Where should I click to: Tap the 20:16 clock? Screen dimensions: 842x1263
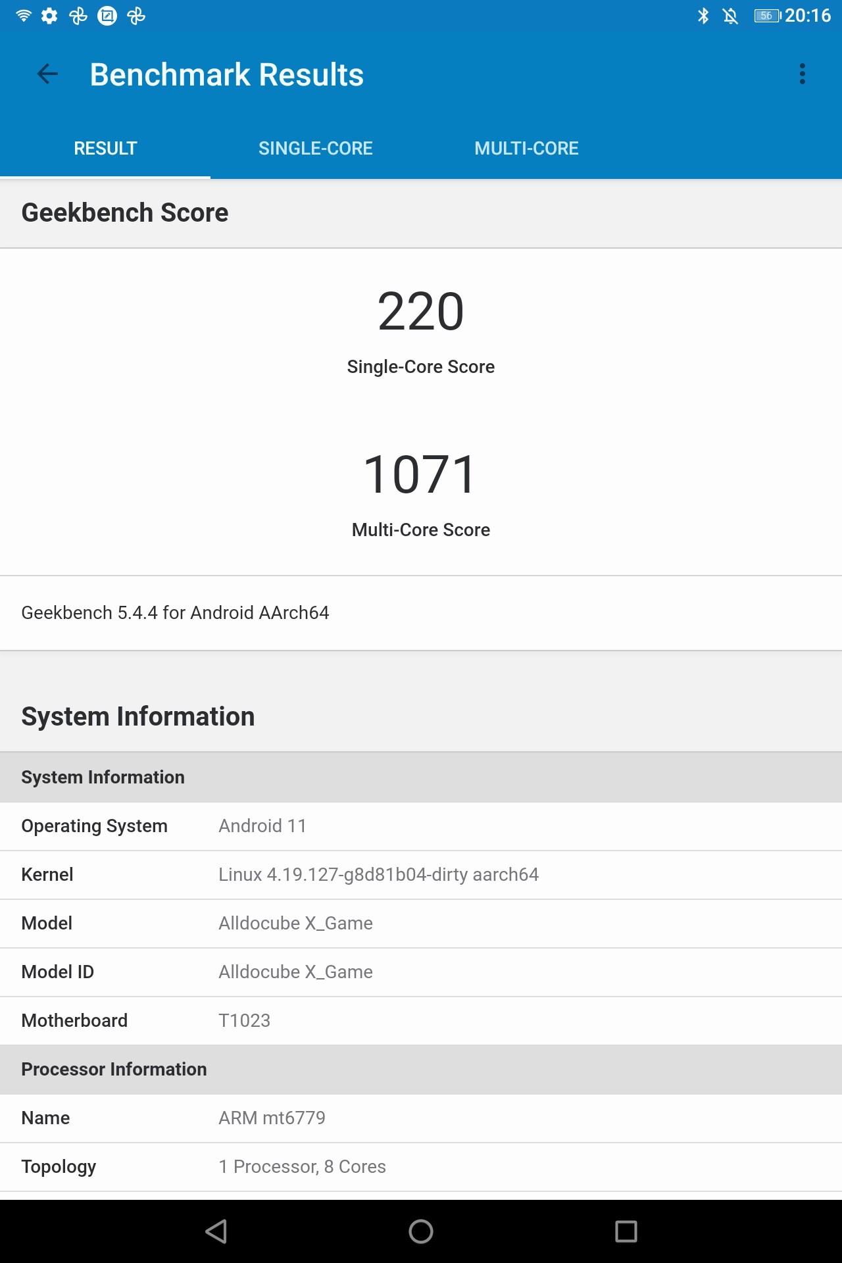(x=808, y=16)
